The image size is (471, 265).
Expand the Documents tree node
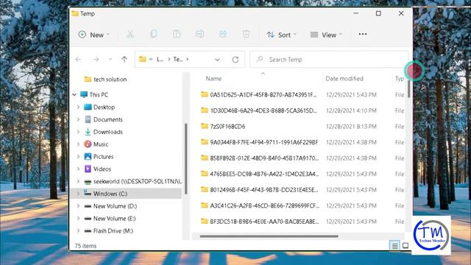[78, 119]
